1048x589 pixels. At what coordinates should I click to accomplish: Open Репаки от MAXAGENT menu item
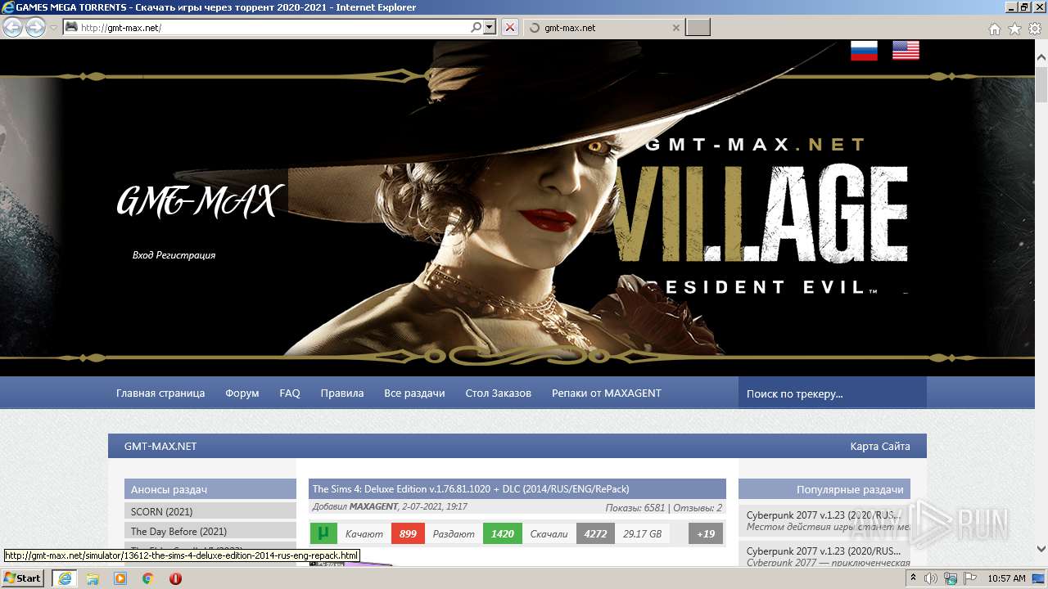[607, 393]
